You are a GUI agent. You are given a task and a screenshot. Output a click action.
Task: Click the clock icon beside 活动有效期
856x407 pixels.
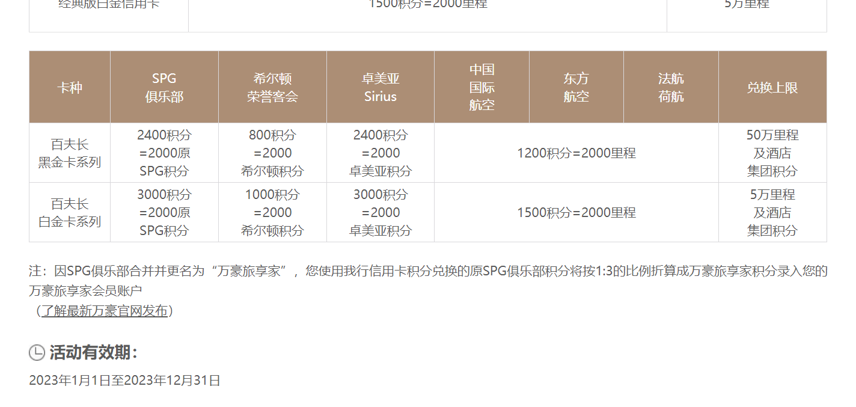[37, 353]
